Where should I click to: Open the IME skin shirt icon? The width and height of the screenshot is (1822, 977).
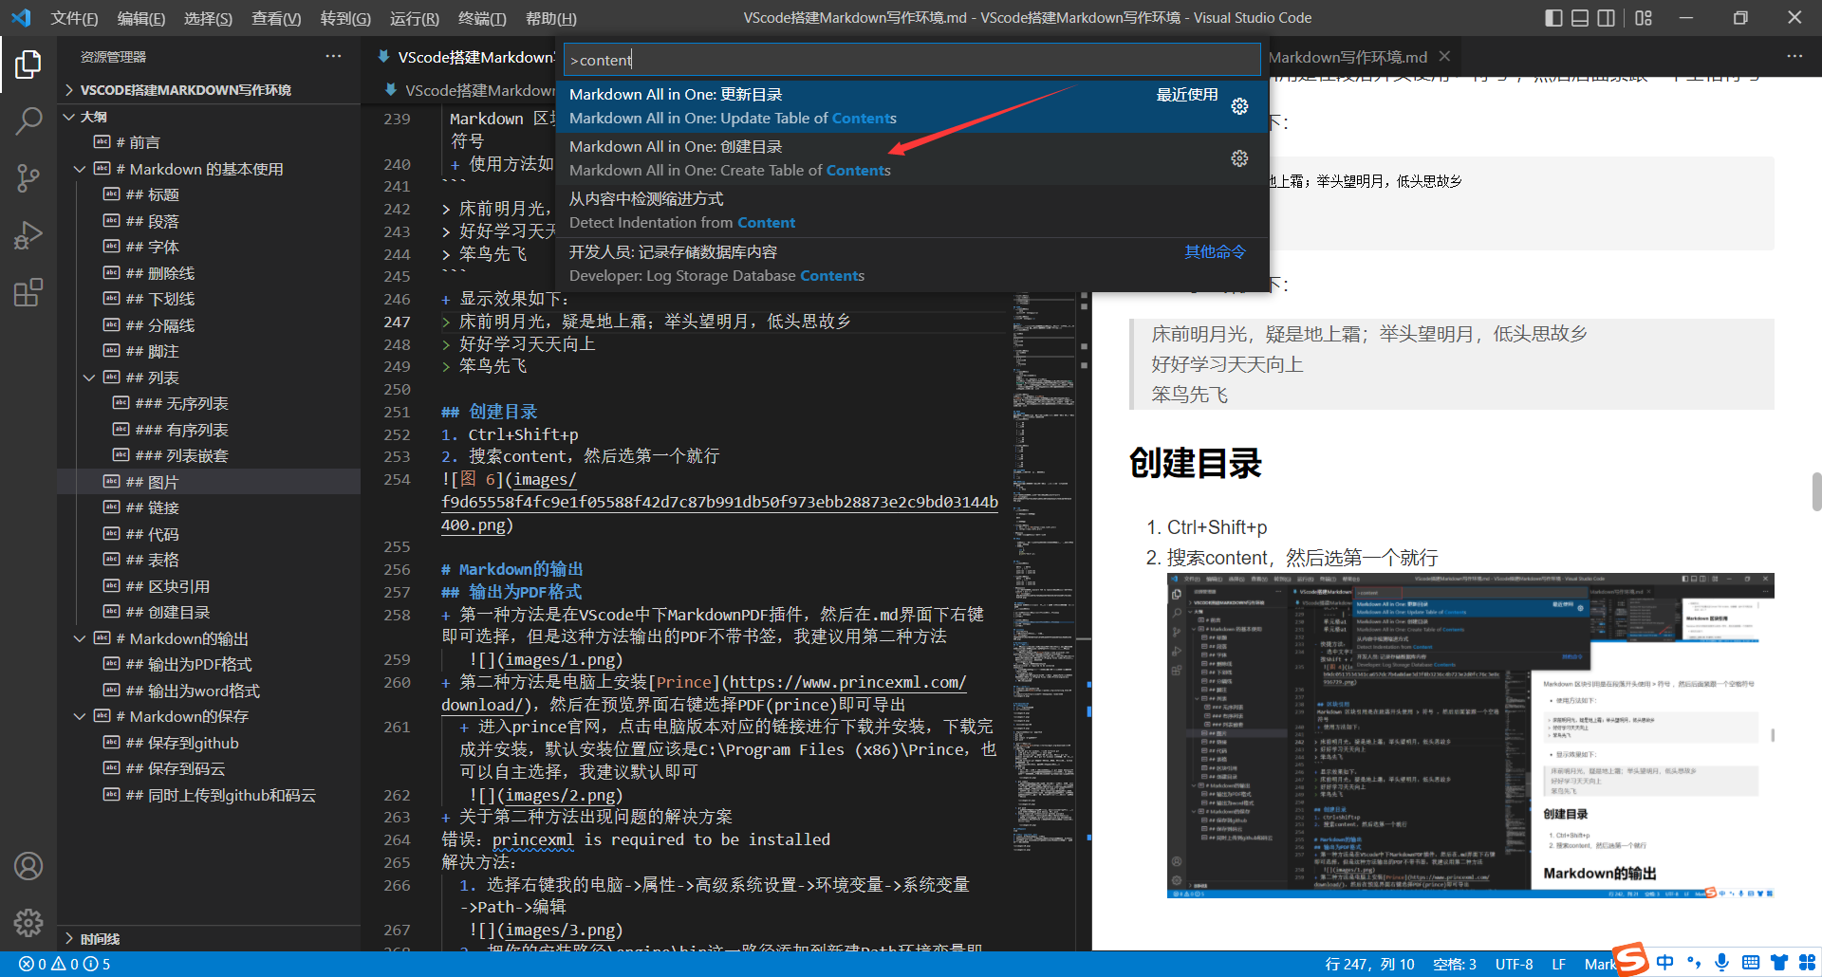click(1779, 963)
